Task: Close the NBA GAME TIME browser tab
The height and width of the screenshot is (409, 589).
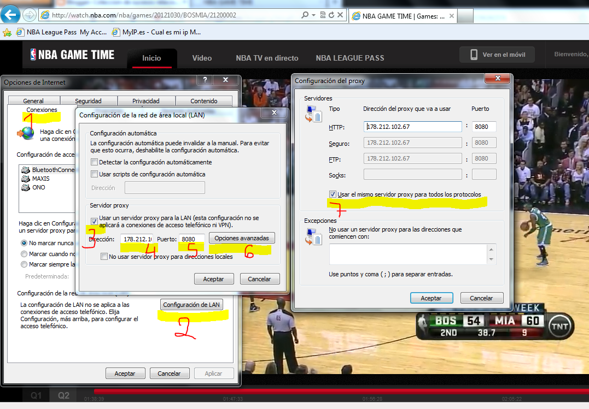Action: point(452,16)
